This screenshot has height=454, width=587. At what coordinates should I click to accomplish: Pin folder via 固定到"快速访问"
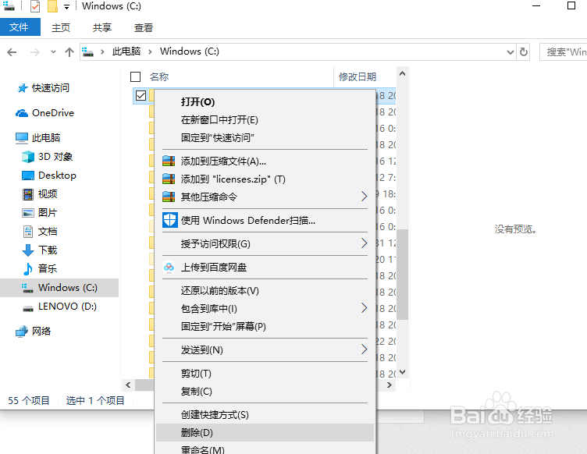tap(265, 138)
